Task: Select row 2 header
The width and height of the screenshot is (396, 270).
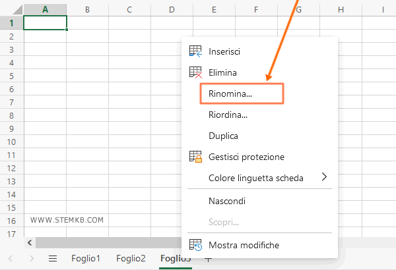Action: coord(12,36)
